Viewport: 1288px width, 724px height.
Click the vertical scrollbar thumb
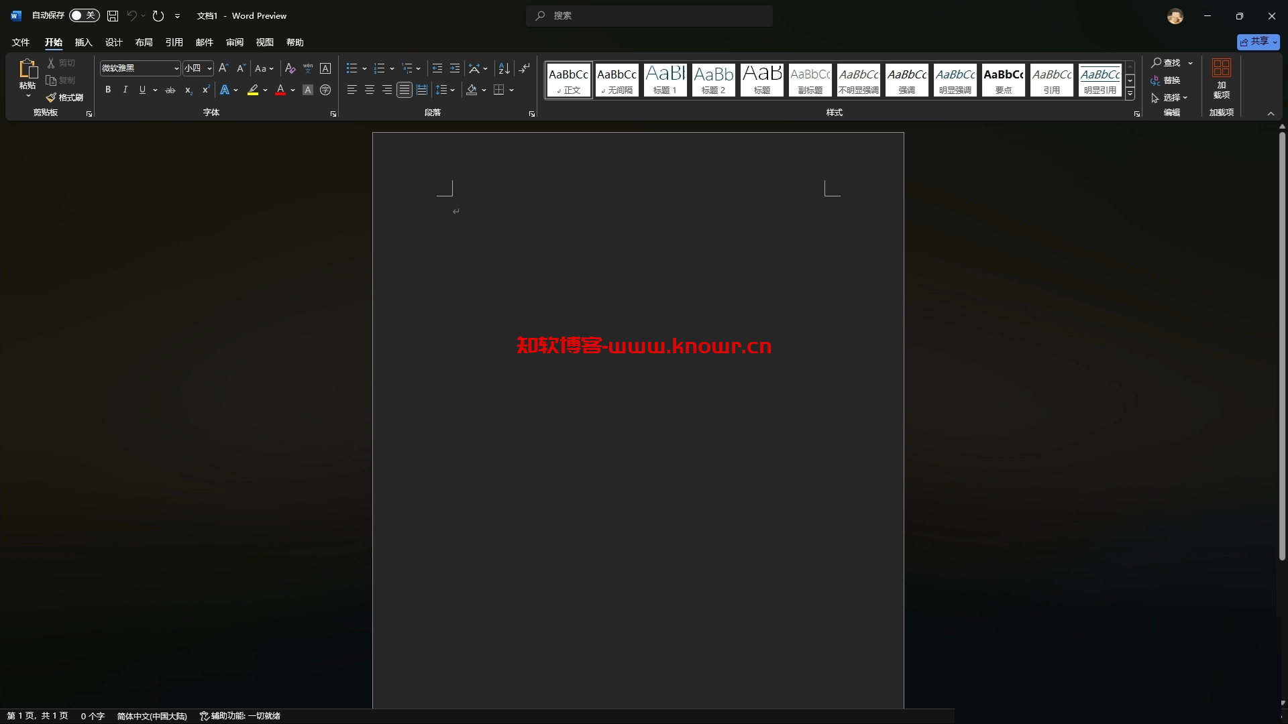[1282, 347]
